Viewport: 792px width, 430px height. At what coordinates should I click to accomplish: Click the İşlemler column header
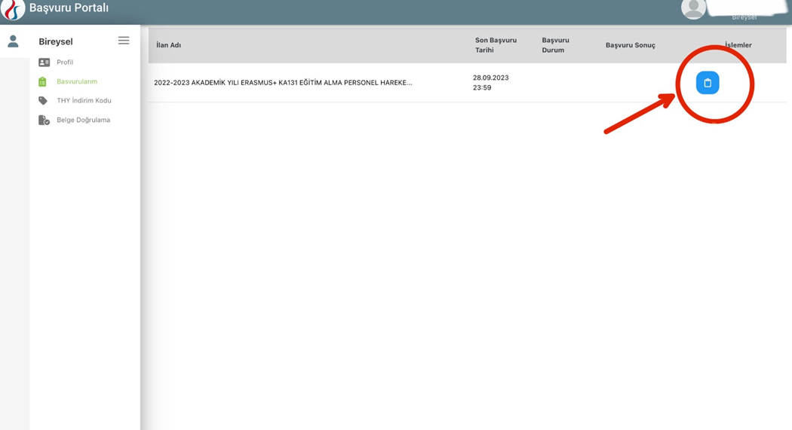[738, 45]
